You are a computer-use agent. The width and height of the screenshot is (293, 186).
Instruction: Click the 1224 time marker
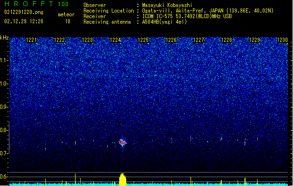click(116, 40)
